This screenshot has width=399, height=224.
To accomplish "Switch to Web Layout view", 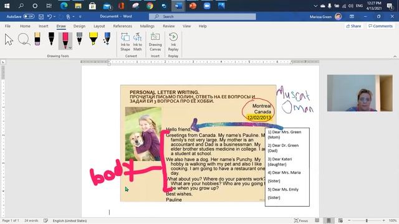I will pyautogui.click(x=340, y=220).
